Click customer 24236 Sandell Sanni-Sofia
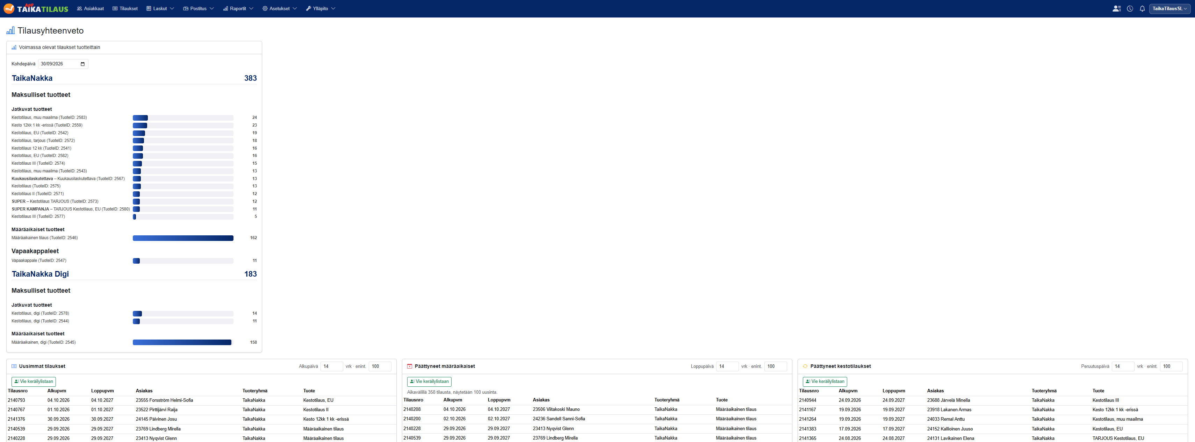Screen dimensions: 1195x442 (x=559, y=419)
